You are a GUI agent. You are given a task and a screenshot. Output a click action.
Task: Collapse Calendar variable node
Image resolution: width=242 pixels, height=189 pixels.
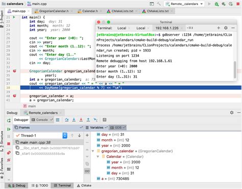(98, 156)
